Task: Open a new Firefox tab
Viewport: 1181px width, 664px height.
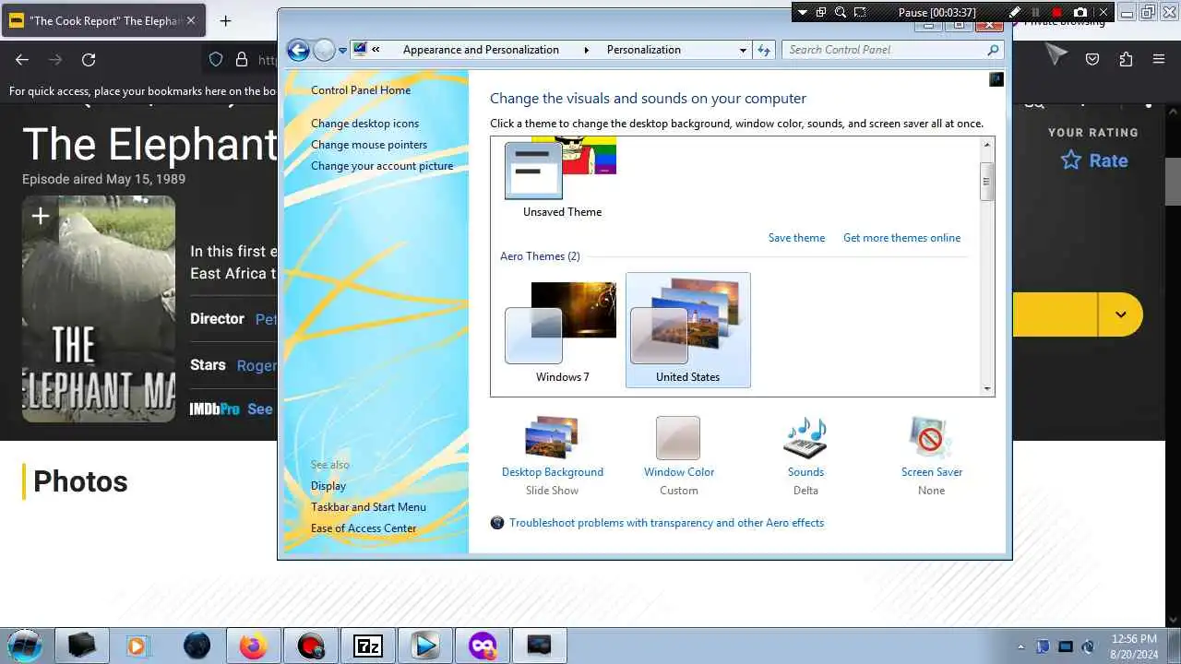Action: (x=226, y=20)
